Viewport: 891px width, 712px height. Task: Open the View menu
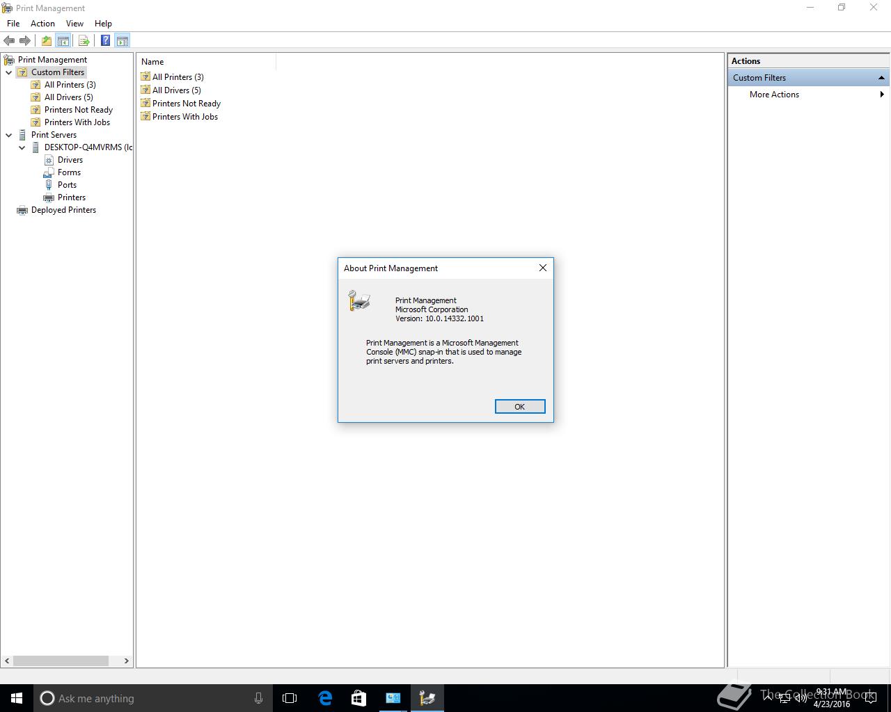74,24
